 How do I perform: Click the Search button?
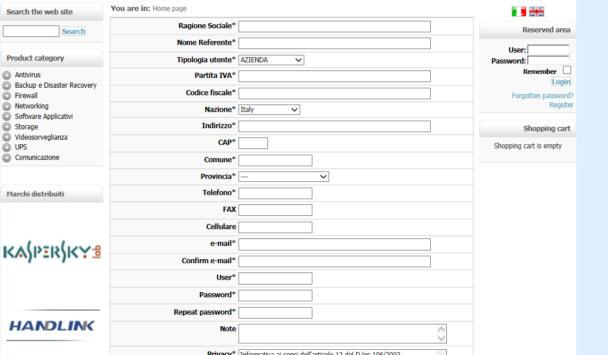[74, 31]
